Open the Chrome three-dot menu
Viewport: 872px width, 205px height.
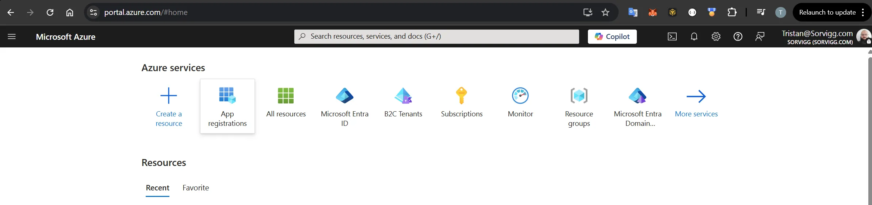(863, 12)
